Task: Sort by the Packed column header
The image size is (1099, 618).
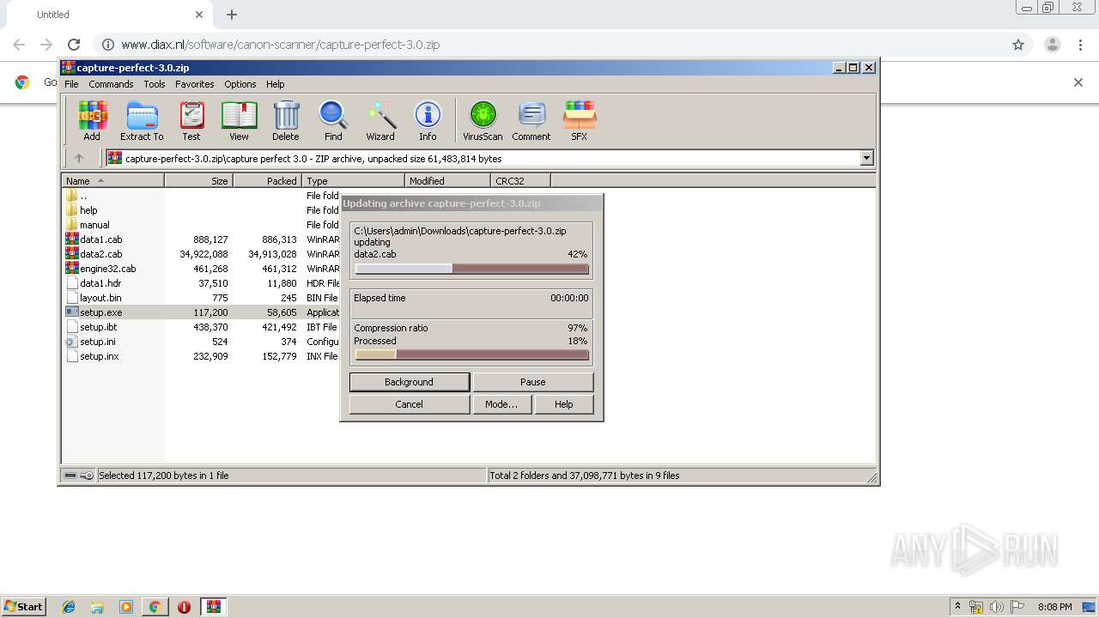Action: pos(267,180)
